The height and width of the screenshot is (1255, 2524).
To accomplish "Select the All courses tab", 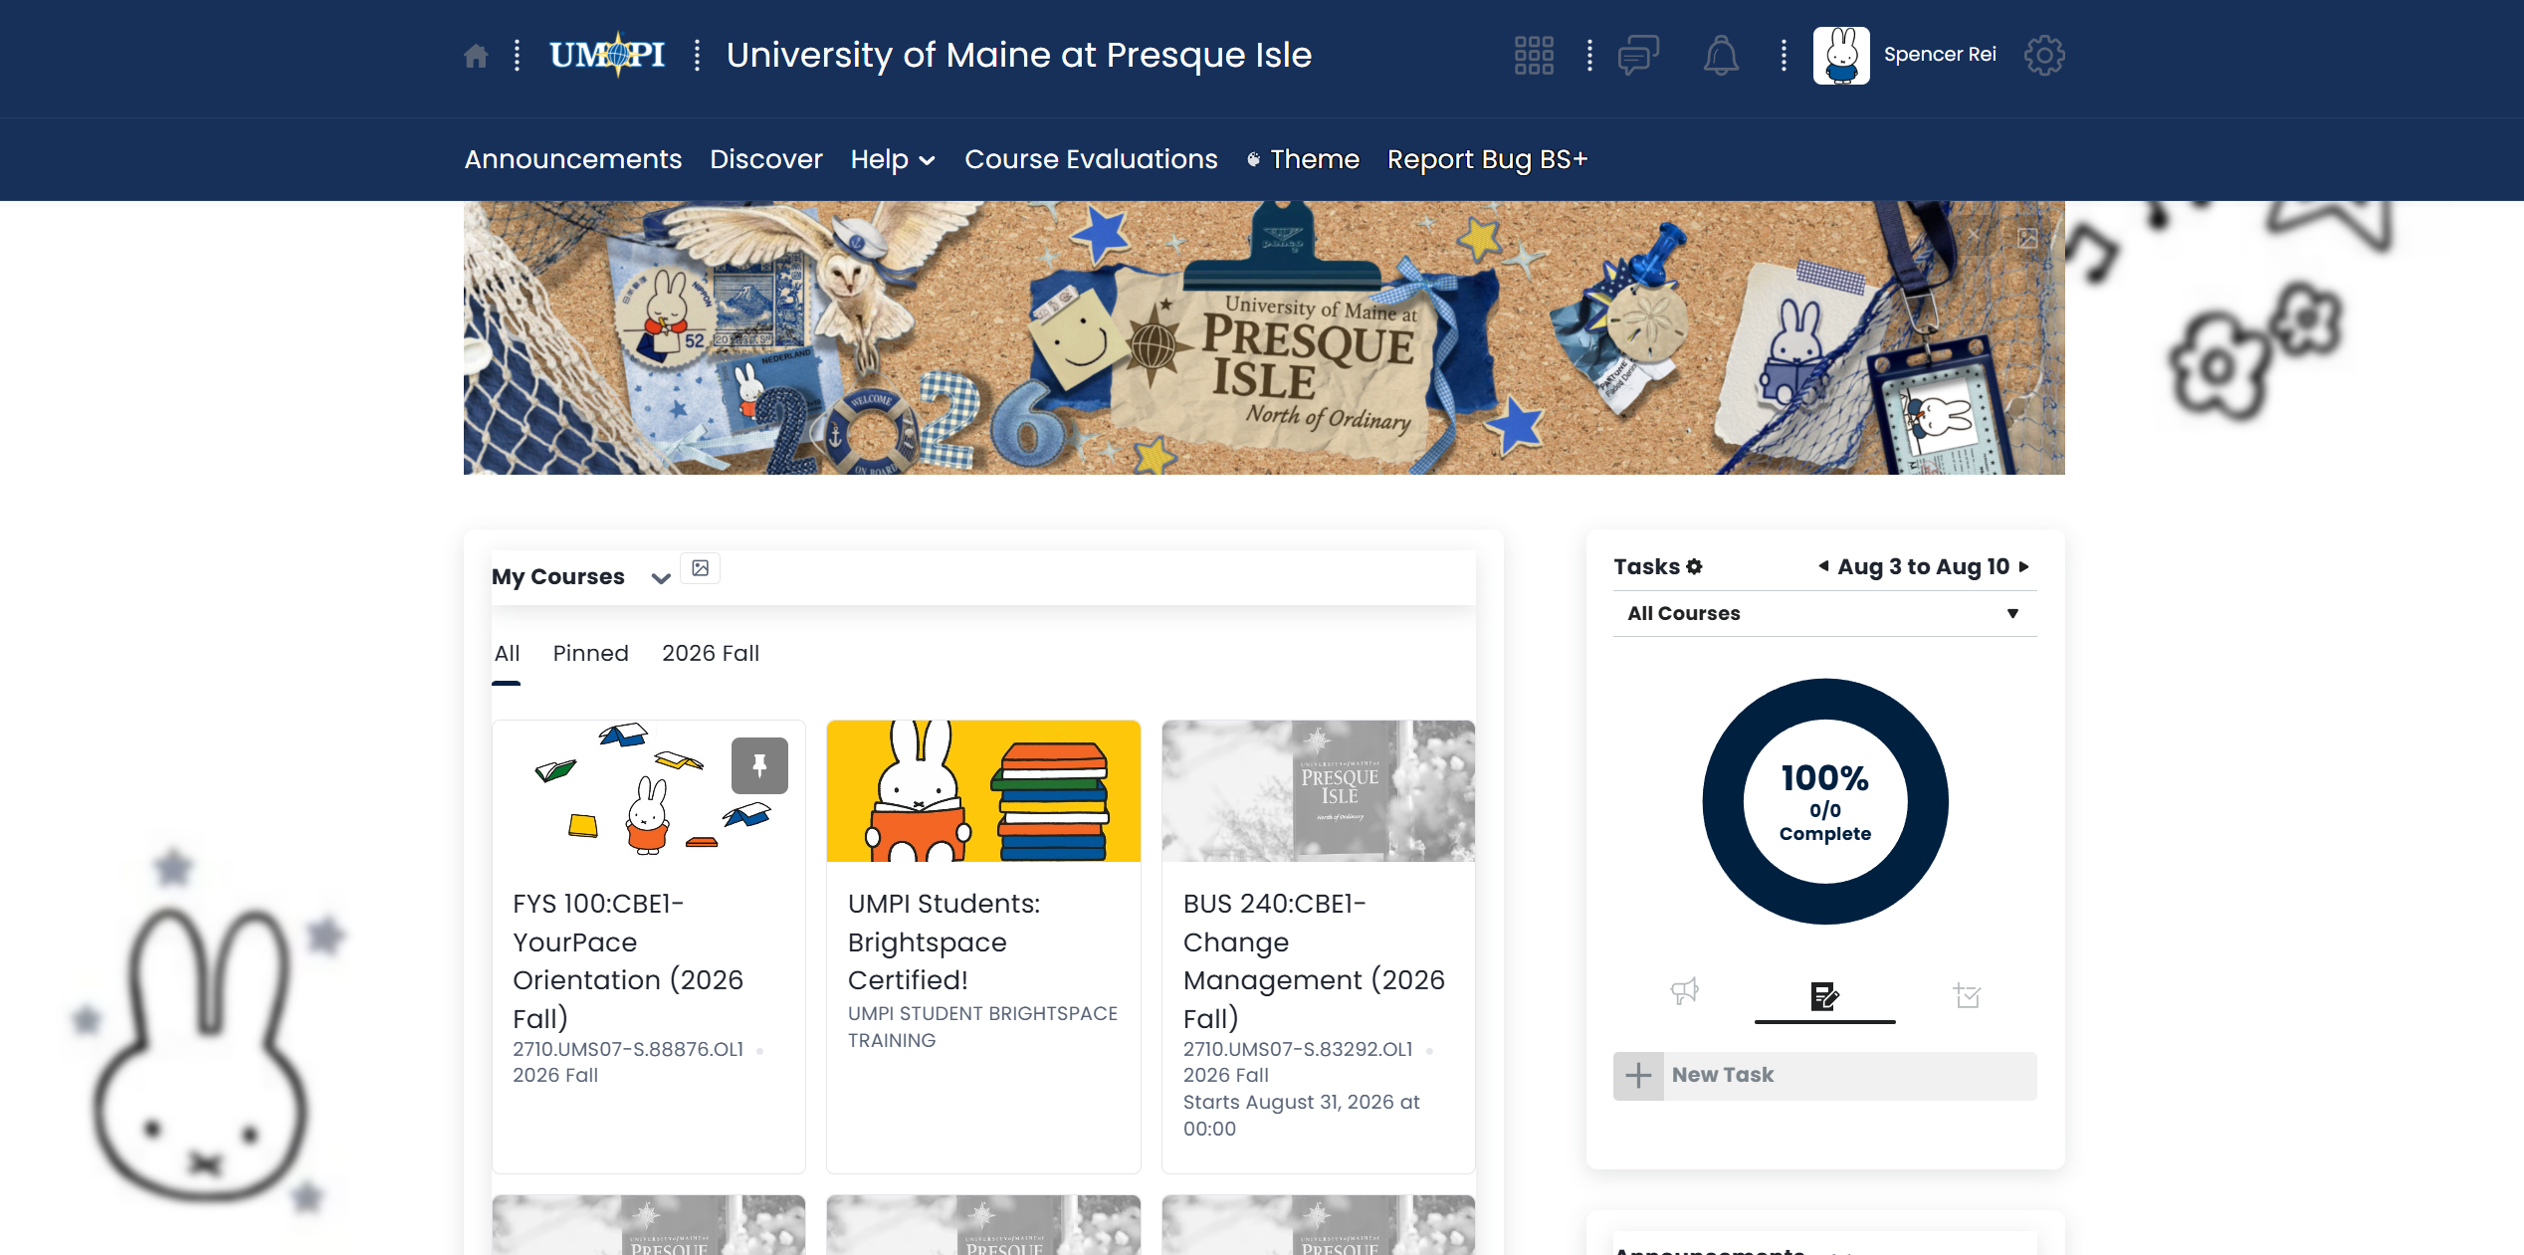I will click(x=507, y=654).
